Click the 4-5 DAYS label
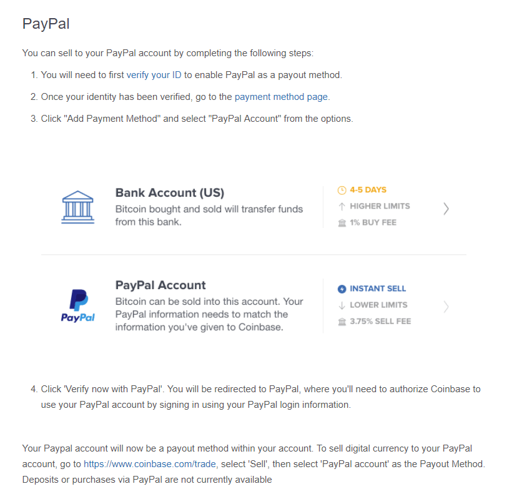The image size is (507, 499). point(368,190)
